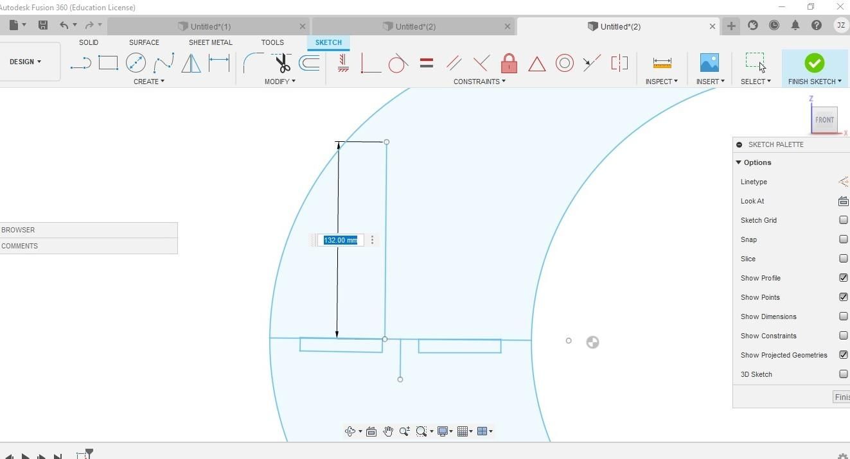
Task: Click the window Select tool icon
Action: (756, 62)
